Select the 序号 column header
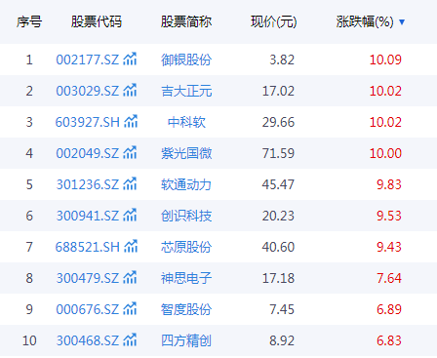 tap(29, 21)
